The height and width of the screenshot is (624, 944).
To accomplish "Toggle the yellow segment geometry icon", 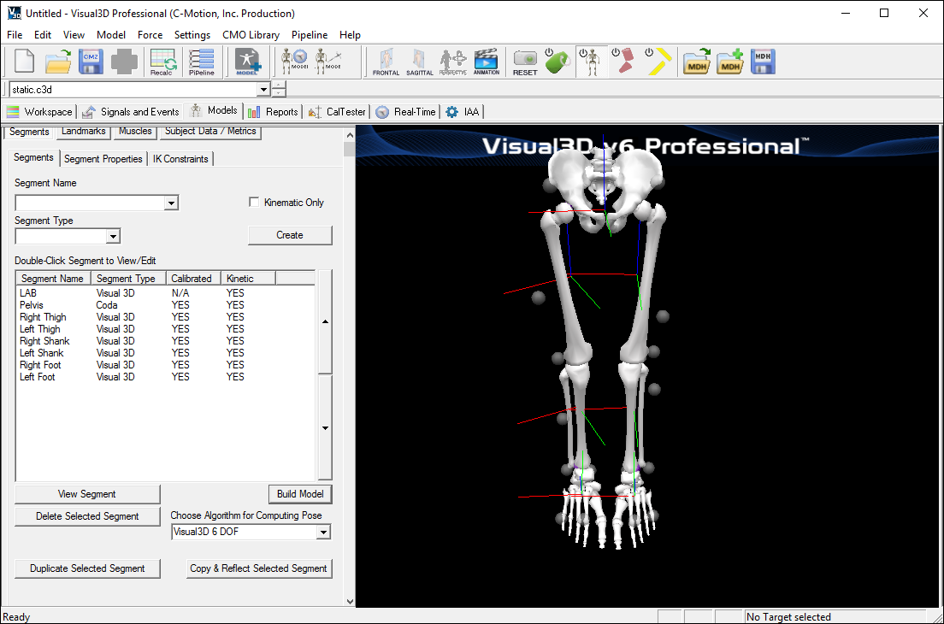I will [x=658, y=62].
